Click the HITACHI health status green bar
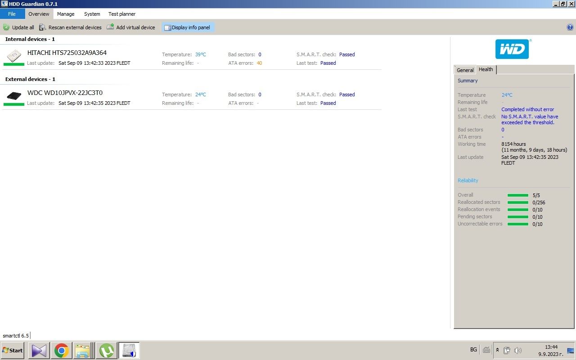576x360 pixels. 14,64
